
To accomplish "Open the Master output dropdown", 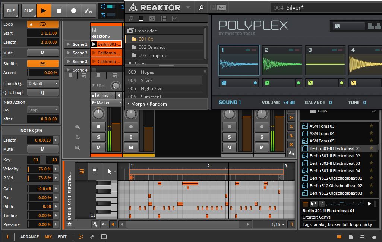I will click(106, 103).
